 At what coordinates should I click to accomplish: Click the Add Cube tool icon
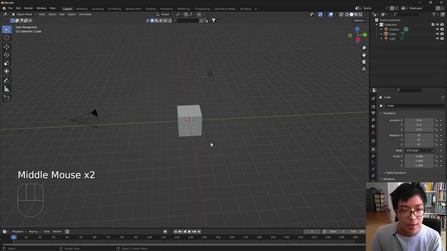point(6,98)
